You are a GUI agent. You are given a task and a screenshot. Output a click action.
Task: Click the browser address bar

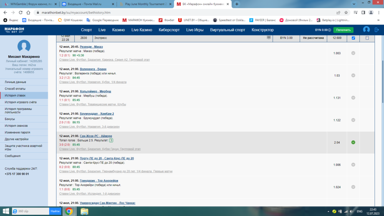(173, 12)
